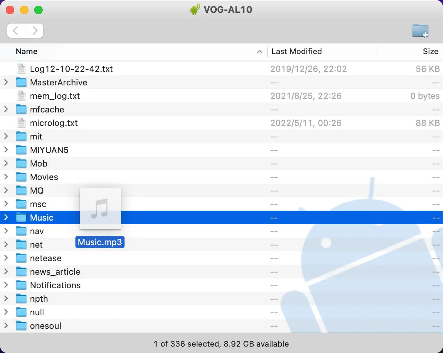Click the null folder icon
443x353 pixels.
[x=21, y=312]
